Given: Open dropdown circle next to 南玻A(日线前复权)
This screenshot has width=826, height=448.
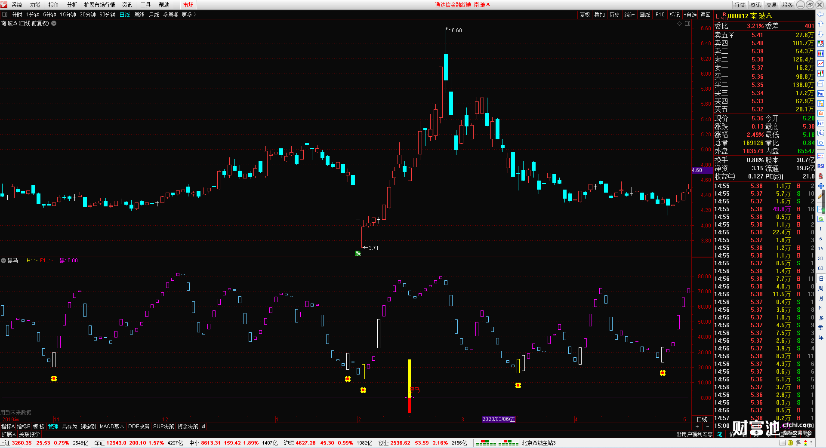Looking at the screenshot, I should click(54, 23).
